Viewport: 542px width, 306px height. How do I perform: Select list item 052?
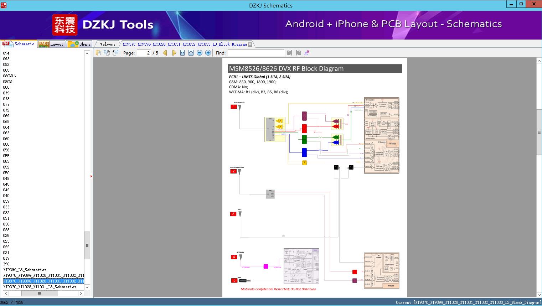point(6,167)
